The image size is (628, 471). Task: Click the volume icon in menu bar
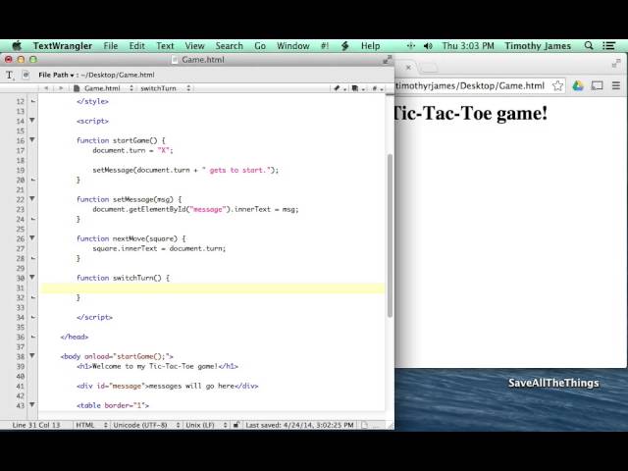pyautogui.click(x=428, y=46)
